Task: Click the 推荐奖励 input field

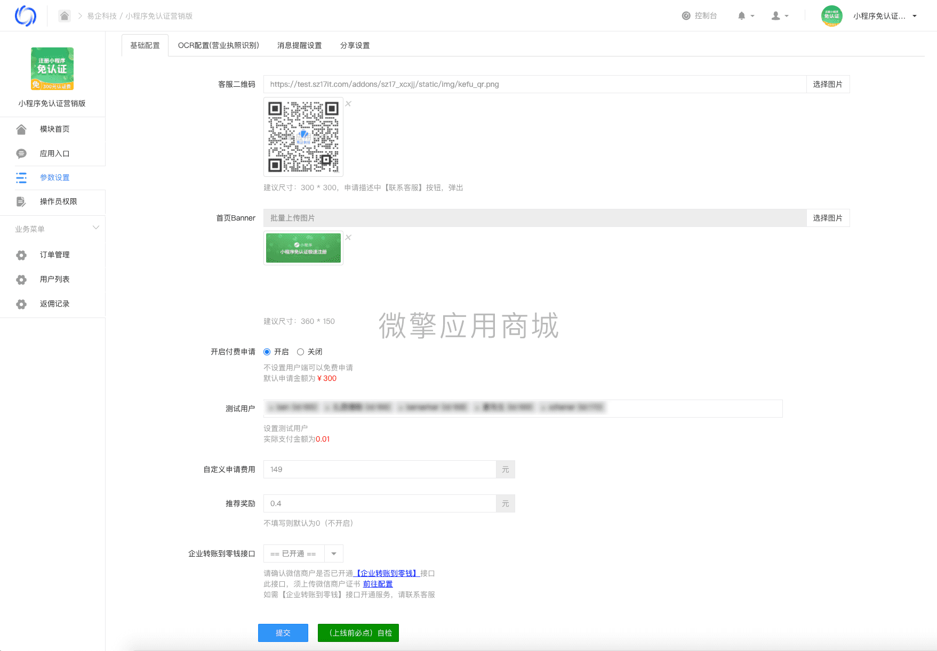Action: [380, 503]
